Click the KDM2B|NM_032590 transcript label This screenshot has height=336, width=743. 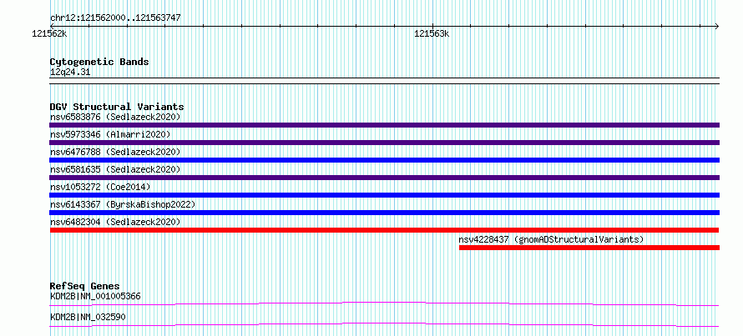coord(88,317)
